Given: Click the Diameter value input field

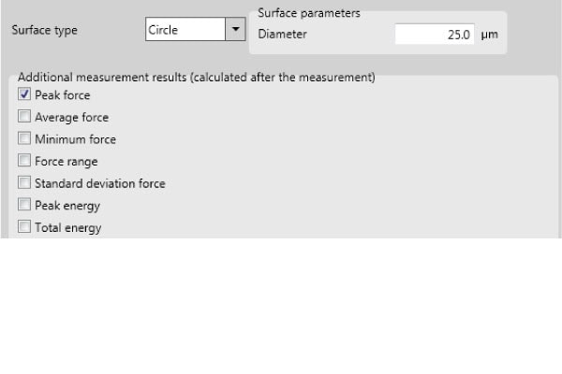Looking at the screenshot, I should point(435,34).
